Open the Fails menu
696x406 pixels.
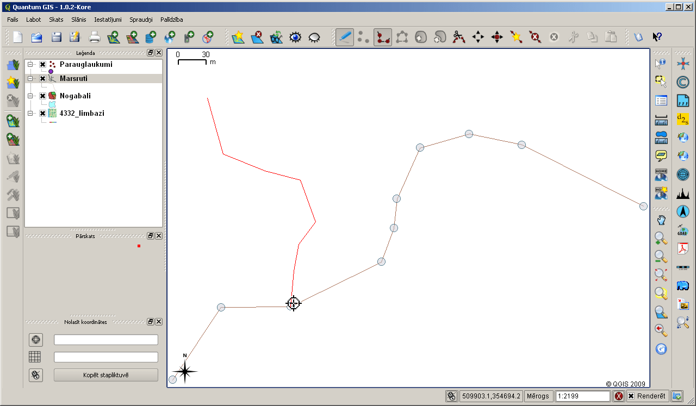[x=13, y=19]
